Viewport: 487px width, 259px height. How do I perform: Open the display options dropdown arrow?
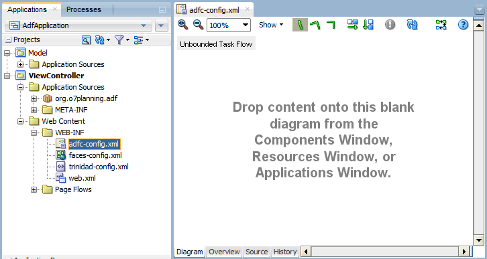[x=147, y=40]
